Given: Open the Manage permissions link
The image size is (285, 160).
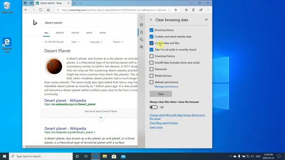Looking at the screenshot, I should coord(166,87).
